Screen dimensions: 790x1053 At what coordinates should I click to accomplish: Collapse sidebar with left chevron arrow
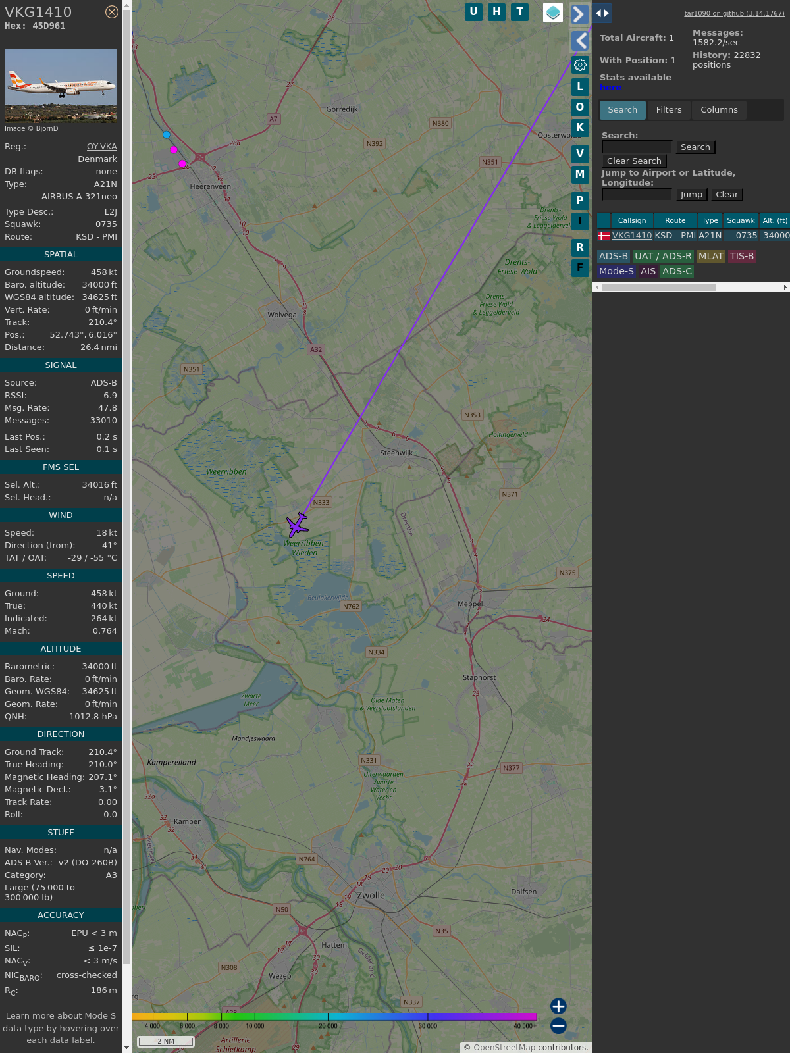tap(579, 41)
